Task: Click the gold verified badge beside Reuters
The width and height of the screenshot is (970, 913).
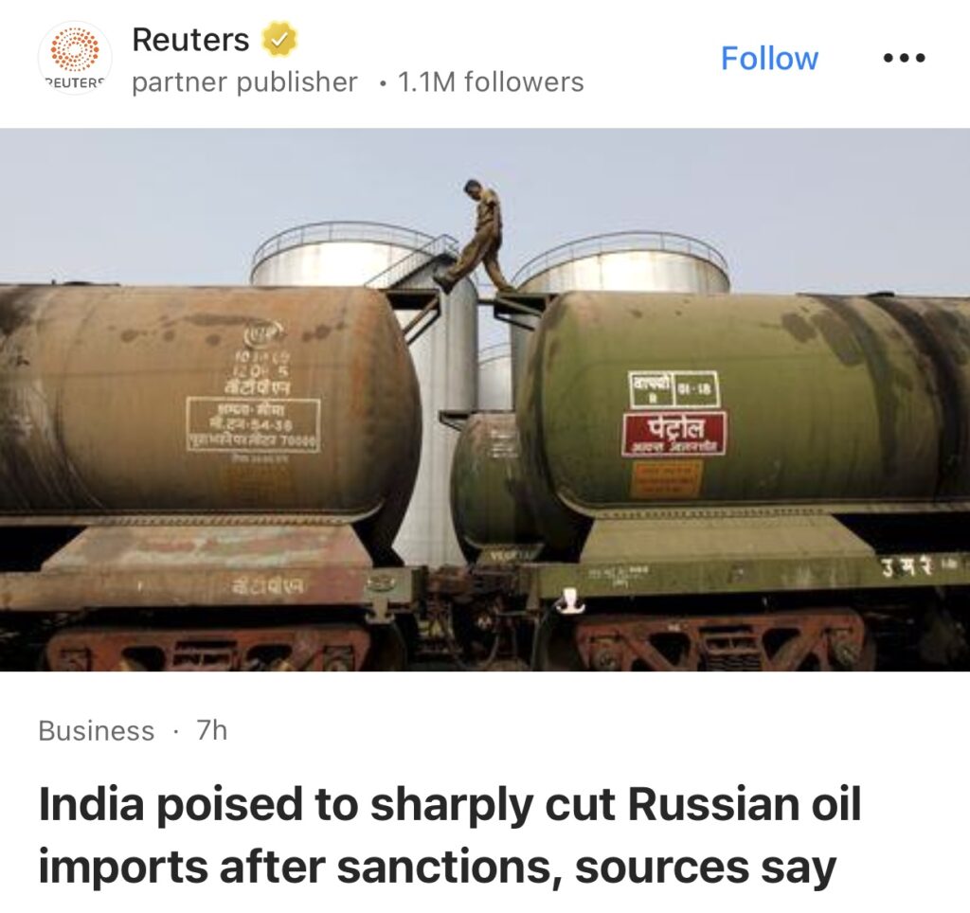Action: (279, 39)
